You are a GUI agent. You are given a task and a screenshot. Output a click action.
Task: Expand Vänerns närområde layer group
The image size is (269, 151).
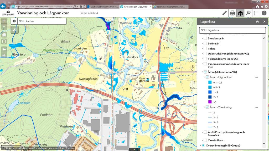(x=202, y=64)
